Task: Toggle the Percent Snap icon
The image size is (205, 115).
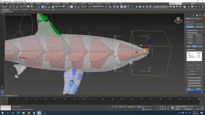Action: (x=82, y=7)
